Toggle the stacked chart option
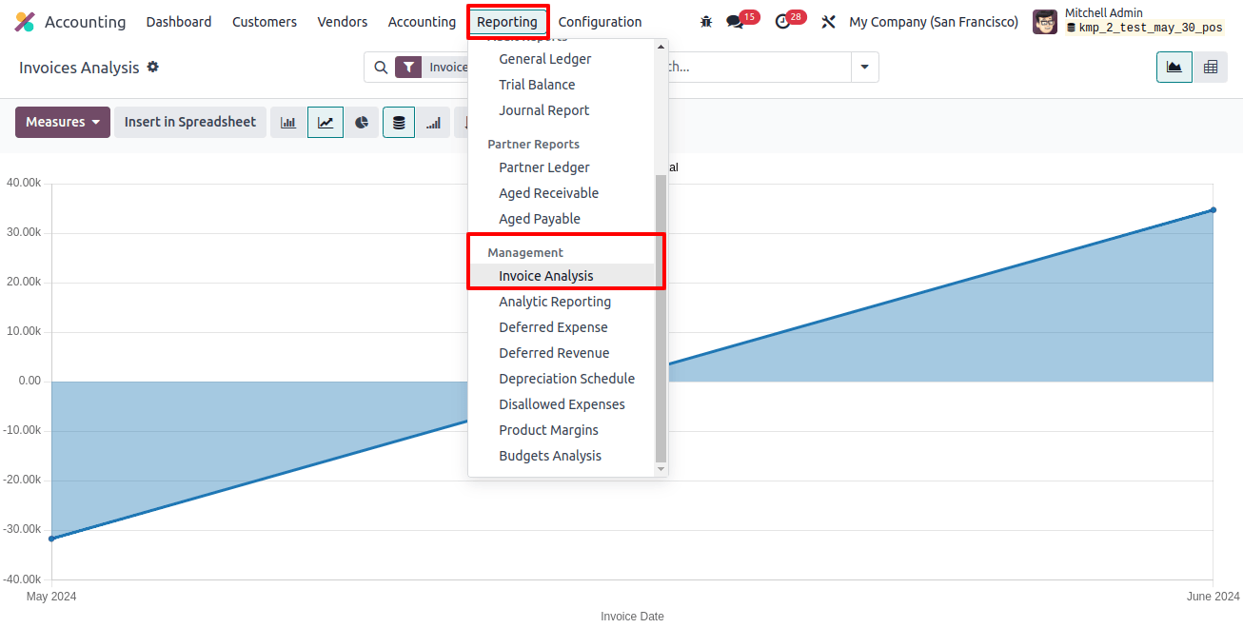This screenshot has width=1243, height=628. point(399,123)
